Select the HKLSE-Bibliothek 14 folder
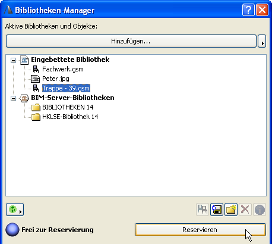The height and width of the screenshot is (244, 272). (x=70, y=117)
